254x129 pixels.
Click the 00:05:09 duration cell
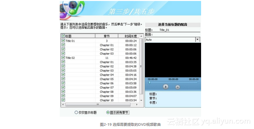pyautogui.click(x=131, y=88)
